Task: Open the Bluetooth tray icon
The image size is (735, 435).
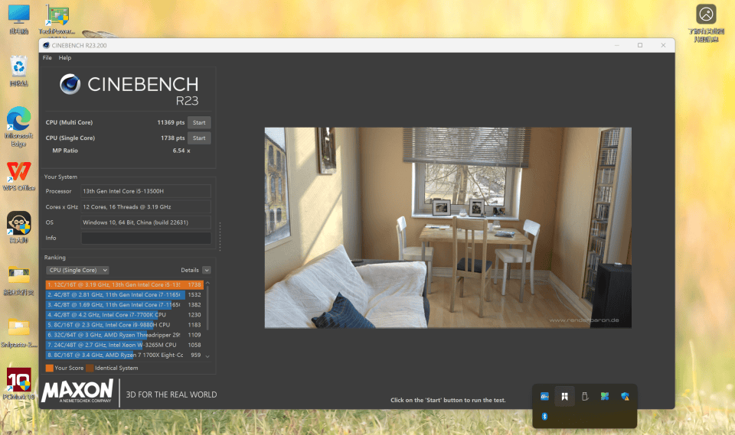Action: pyautogui.click(x=544, y=416)
